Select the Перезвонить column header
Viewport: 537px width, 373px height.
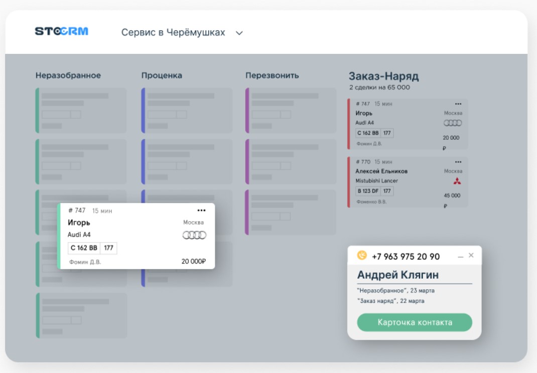pyautogui.click(x=272, y=76)
